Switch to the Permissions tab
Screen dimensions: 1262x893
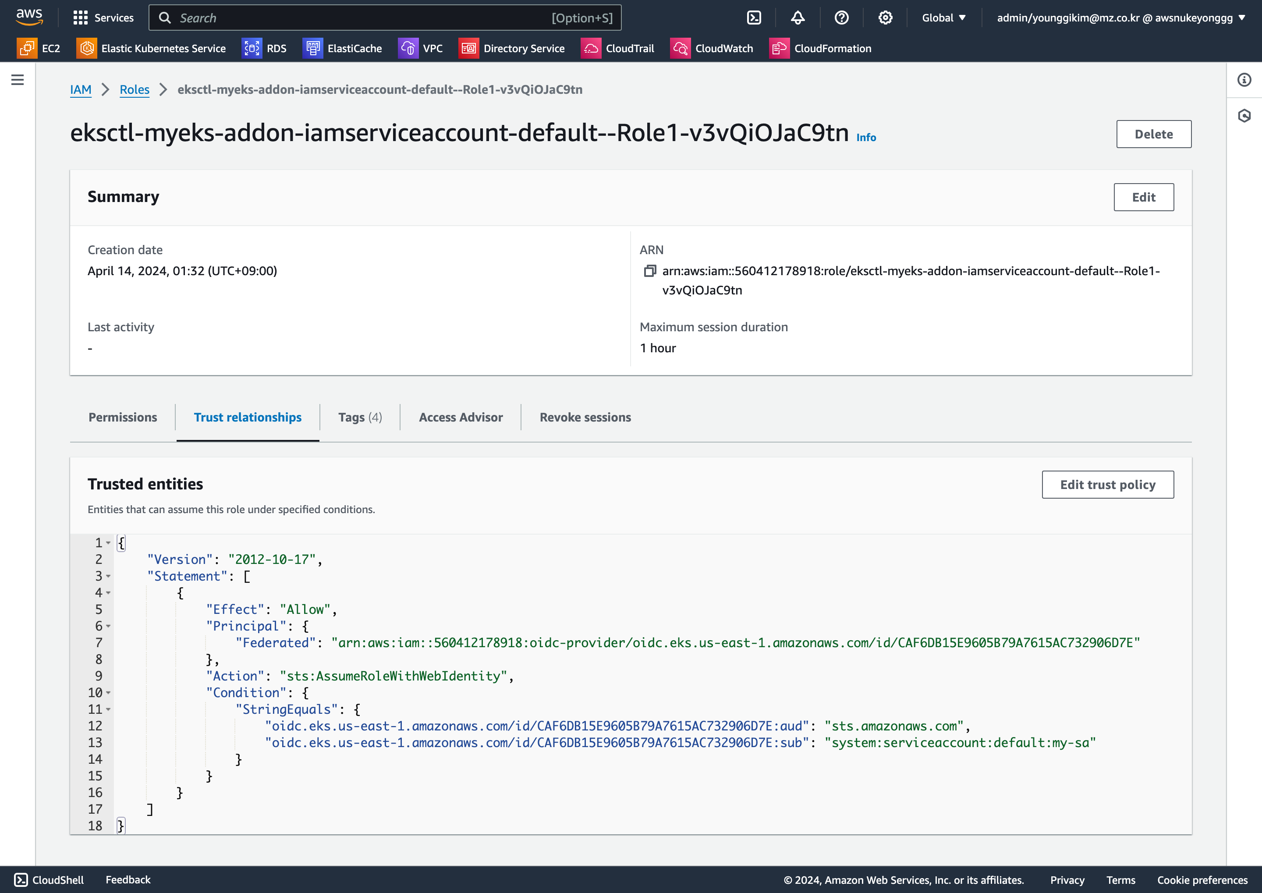click(123, 417)
